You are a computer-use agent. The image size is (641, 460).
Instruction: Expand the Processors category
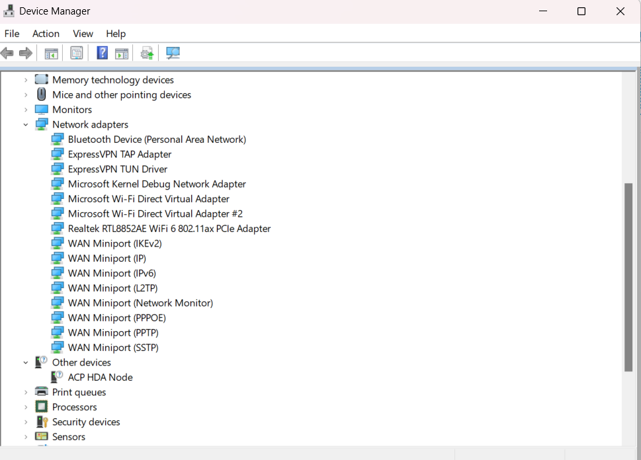26,406
